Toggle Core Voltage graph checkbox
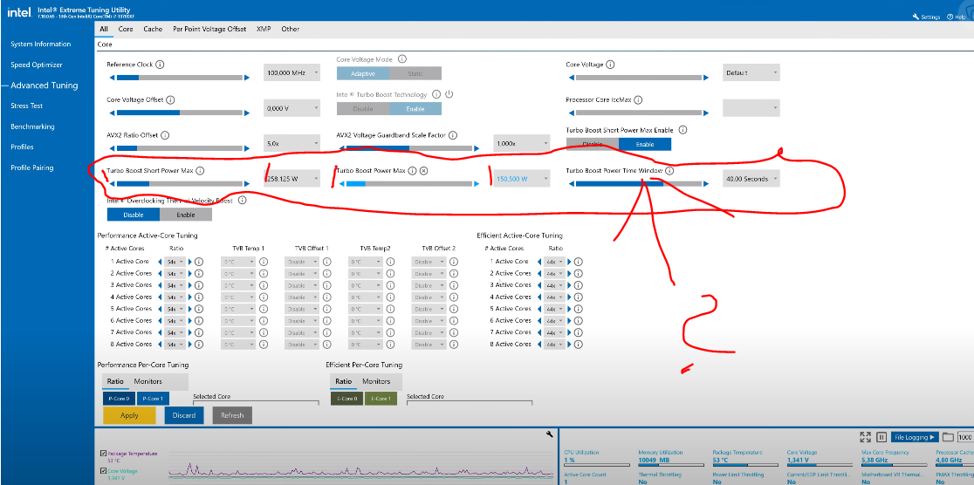This screenshot has width=974, height=485. pyautogui.click(x=103, y=471)
